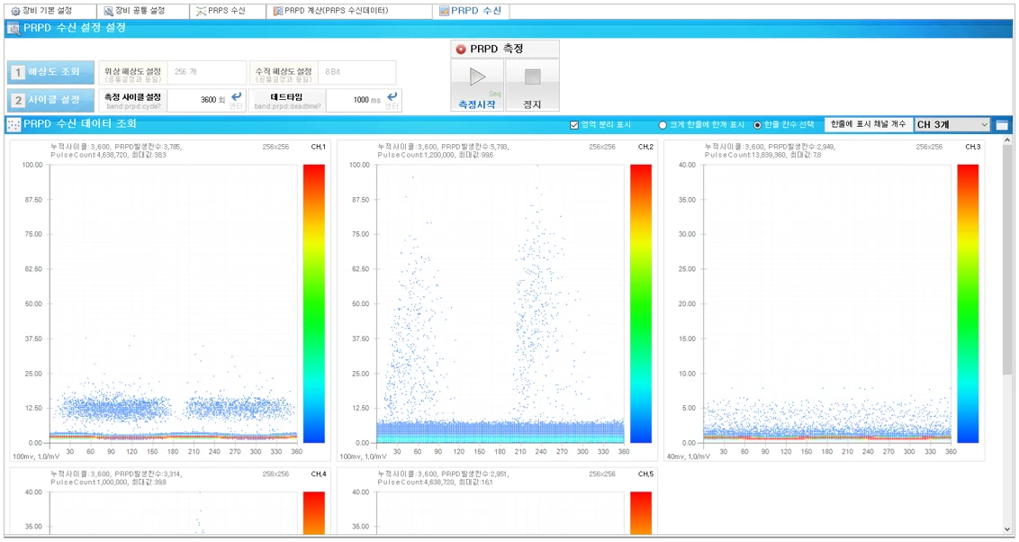Click the CH.2 channel label
This screenshot has width=1019, height=542.
[x=645, y=148]
